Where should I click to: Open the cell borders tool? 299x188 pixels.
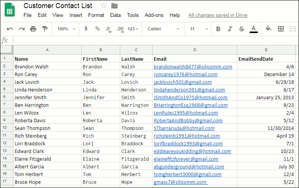(281, 29)
